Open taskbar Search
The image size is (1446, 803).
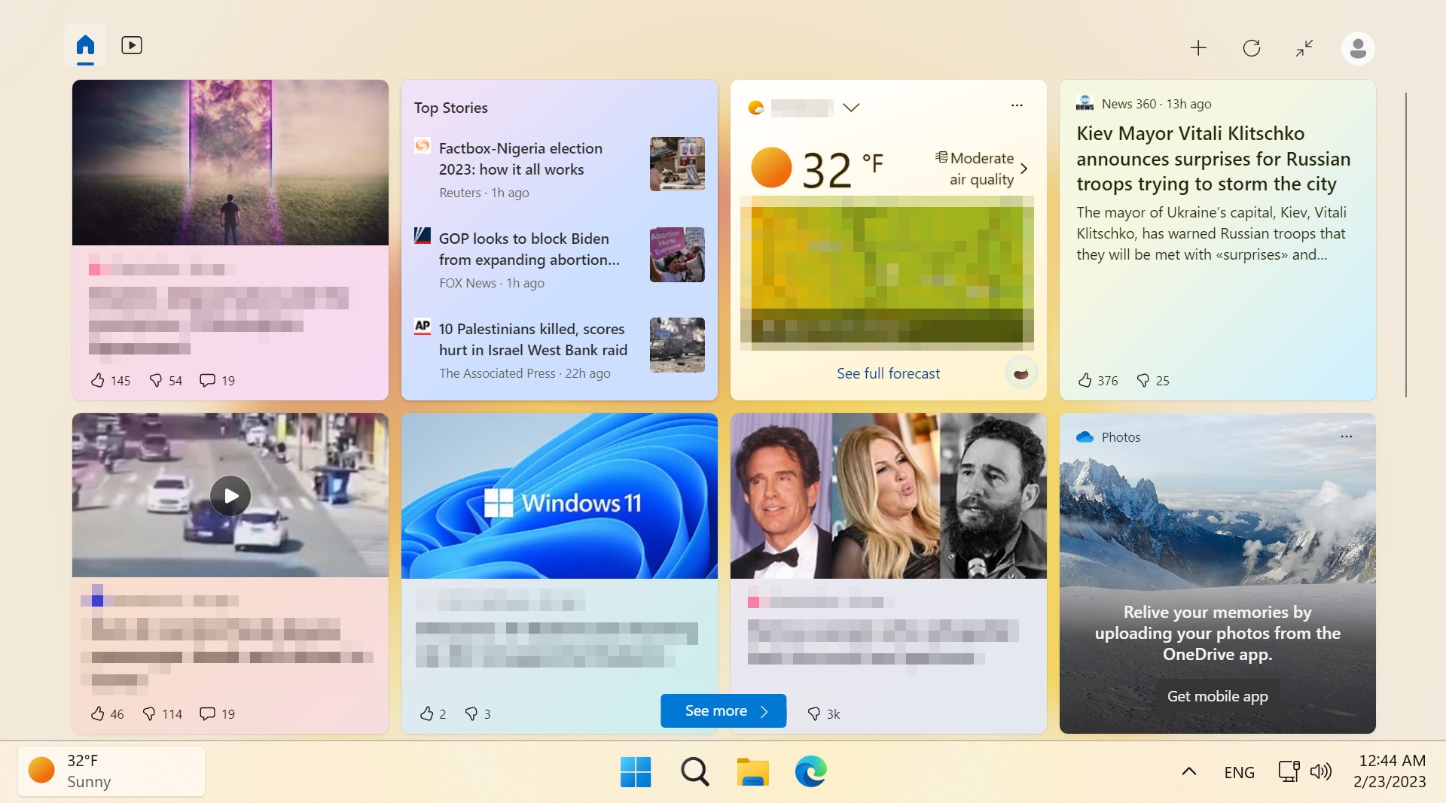pyautogui.click(x=694, y=772)
